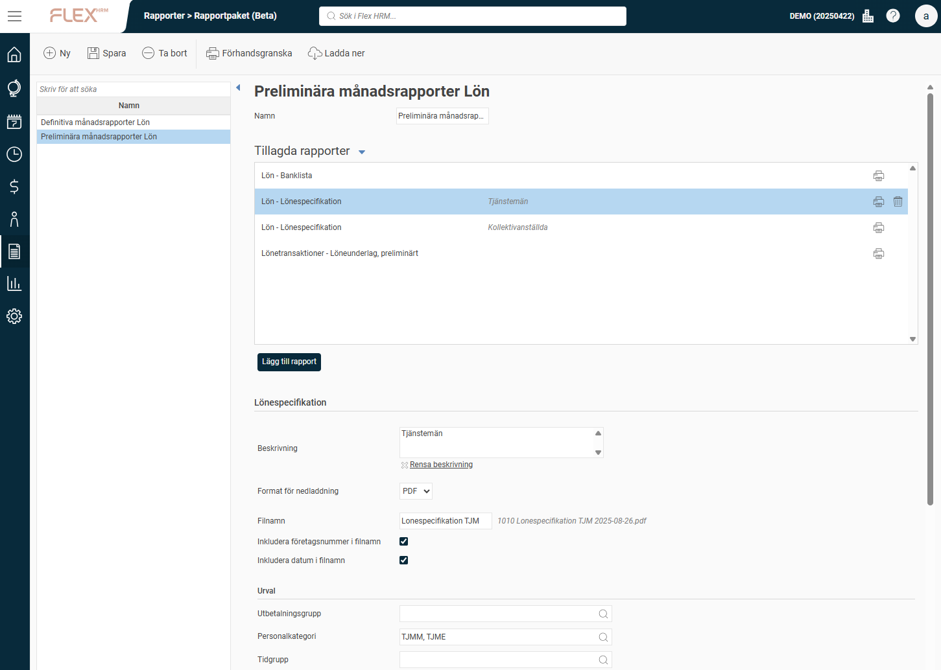Select Definitiva månadsrapporter Lön in list
941x670 pixels.
(x=95, y=122)
